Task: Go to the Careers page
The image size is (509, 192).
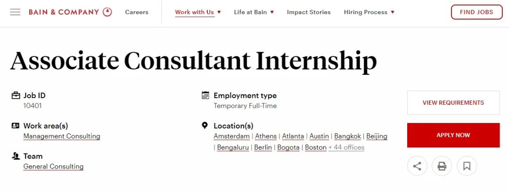Action: pyautogui.click(x=137, y=12)
